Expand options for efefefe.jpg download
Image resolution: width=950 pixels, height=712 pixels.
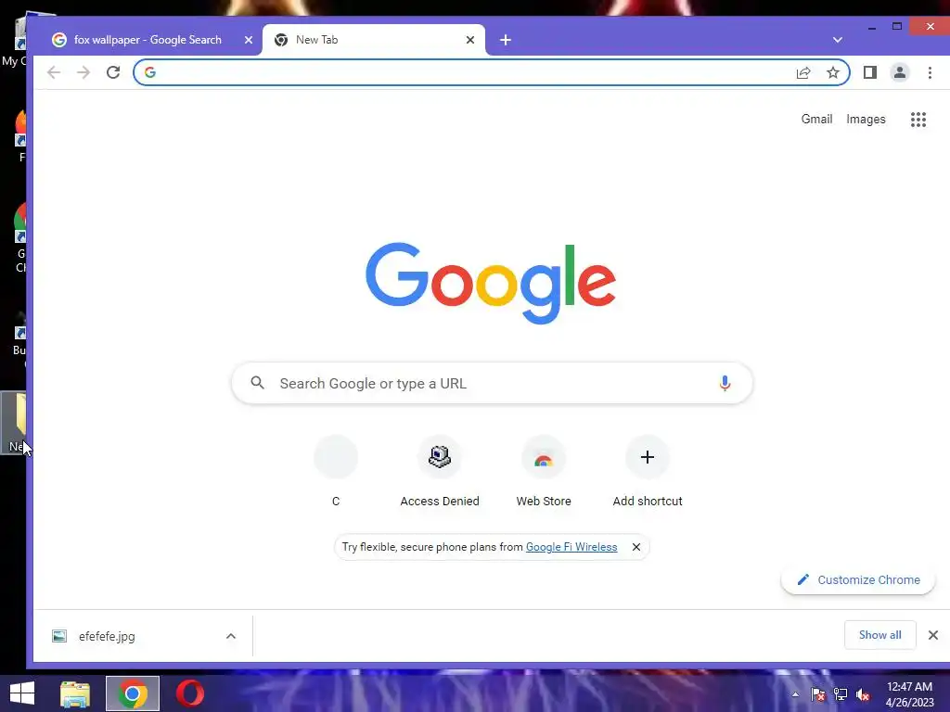pyautogui.click(x=231, y=636)
